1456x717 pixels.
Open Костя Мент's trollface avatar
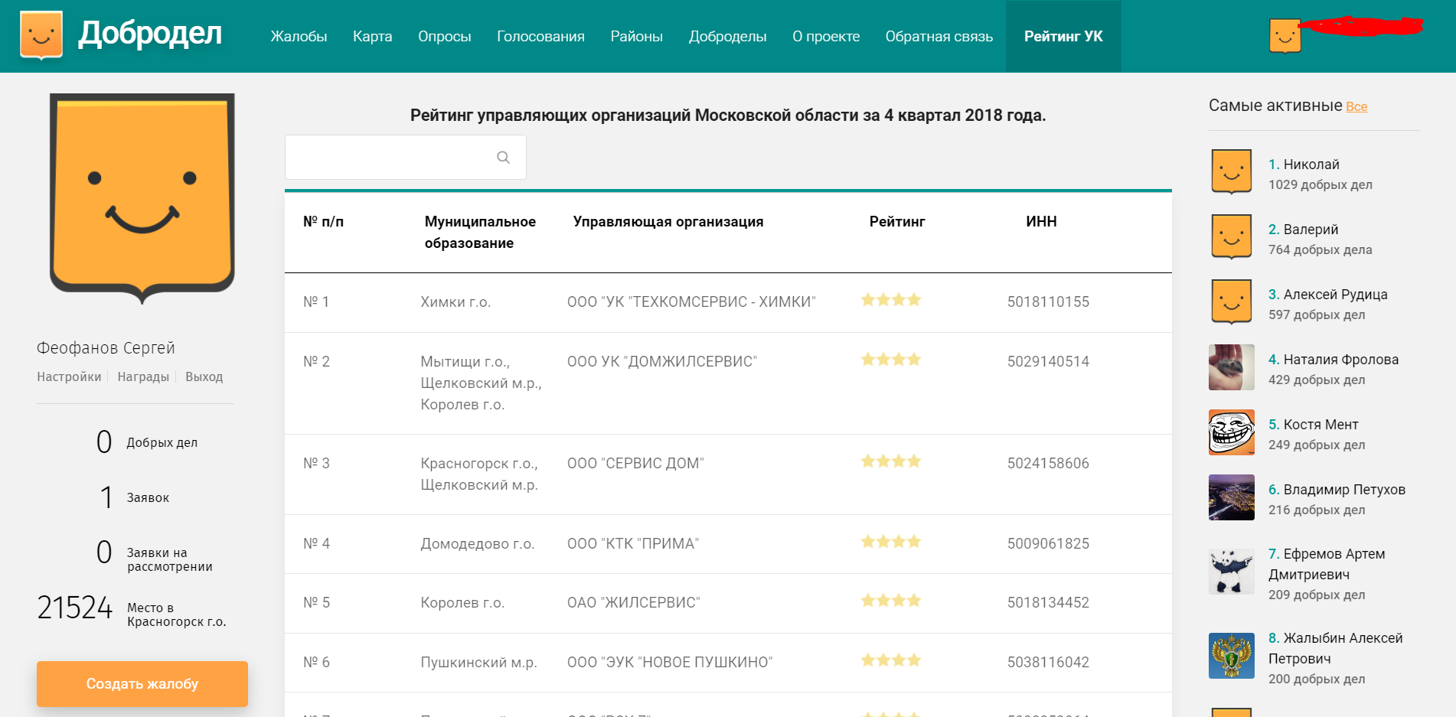point(1232,432)
